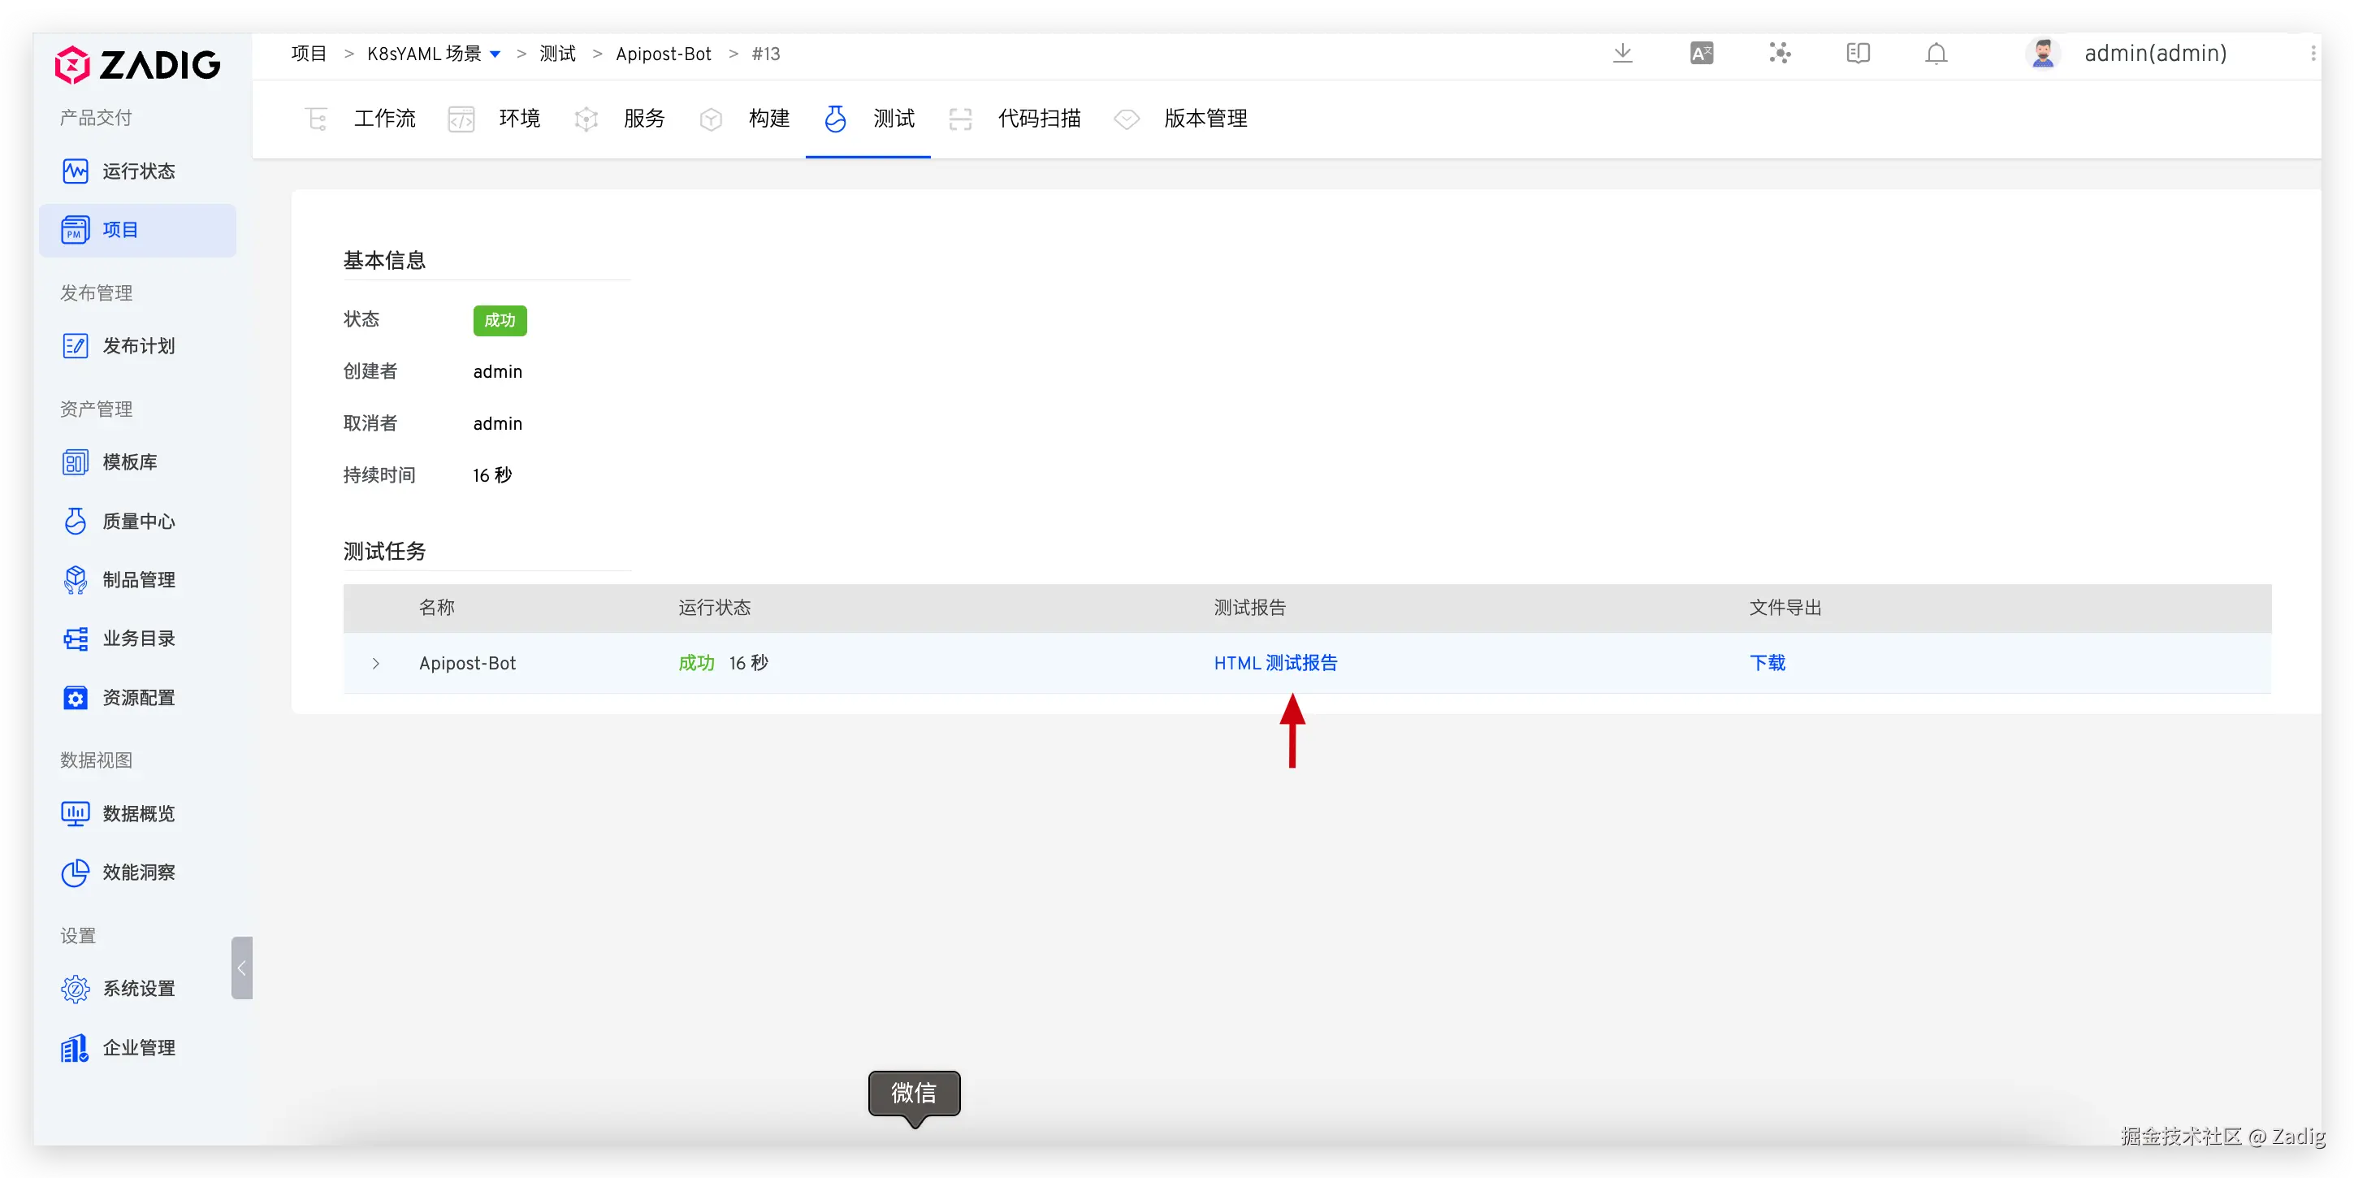Open the HTML 测试报告 link
This screenshot has height=1178, width=2354.
1274,664
